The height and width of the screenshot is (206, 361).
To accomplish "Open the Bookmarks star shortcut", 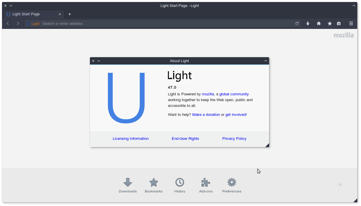I will [x=153, y=185].
